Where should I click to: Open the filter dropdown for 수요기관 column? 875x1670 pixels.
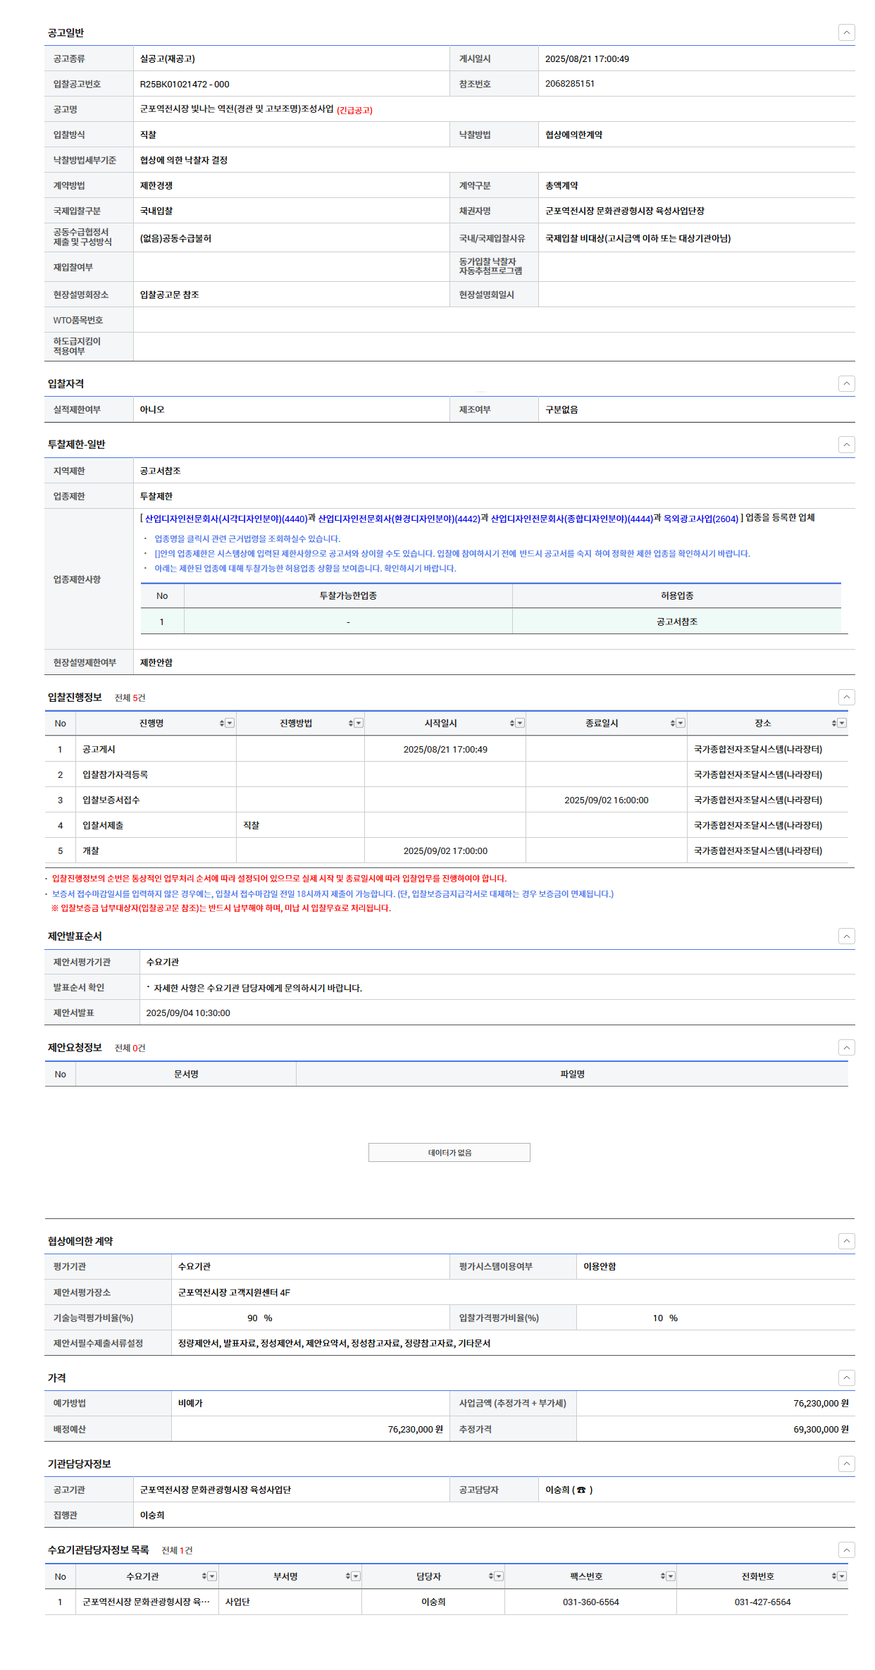click(213, 1576)
